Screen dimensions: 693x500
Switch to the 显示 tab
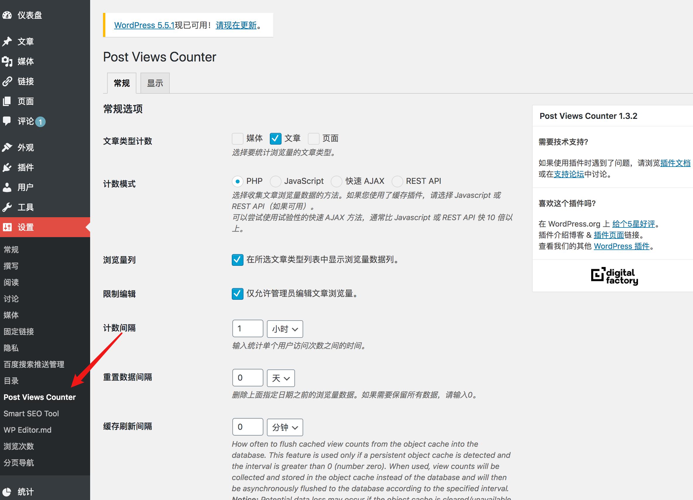tap(155, 83)
